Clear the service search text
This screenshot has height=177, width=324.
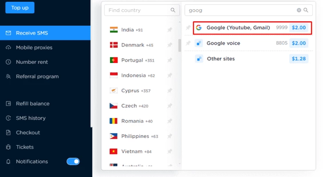pos(299,10)
